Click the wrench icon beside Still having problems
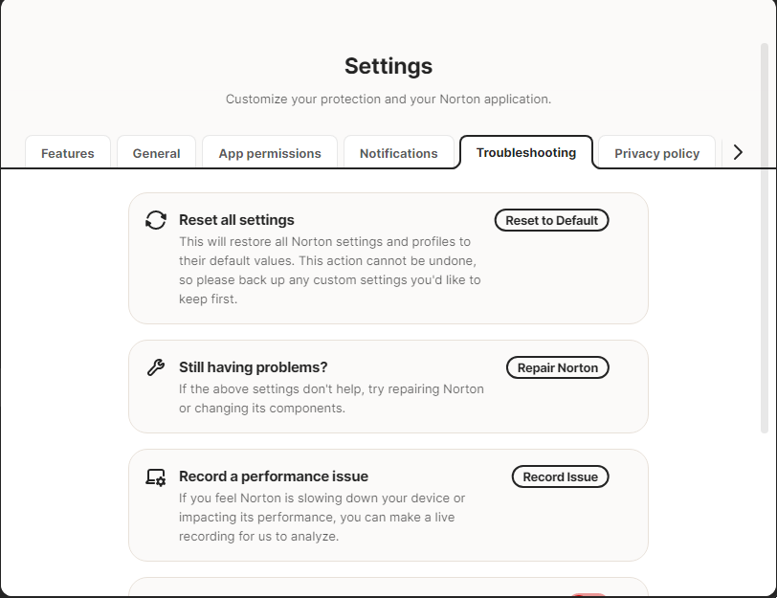Screen dimensions: 777x598 pyautogui.click(x=156, y=367)
